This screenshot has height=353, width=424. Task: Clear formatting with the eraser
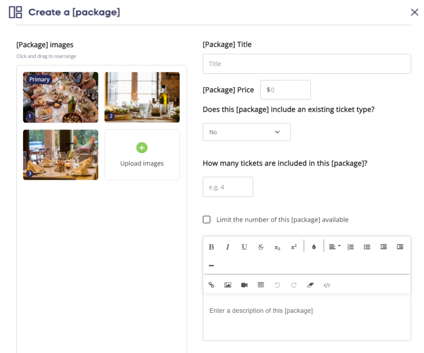[310, 285]
